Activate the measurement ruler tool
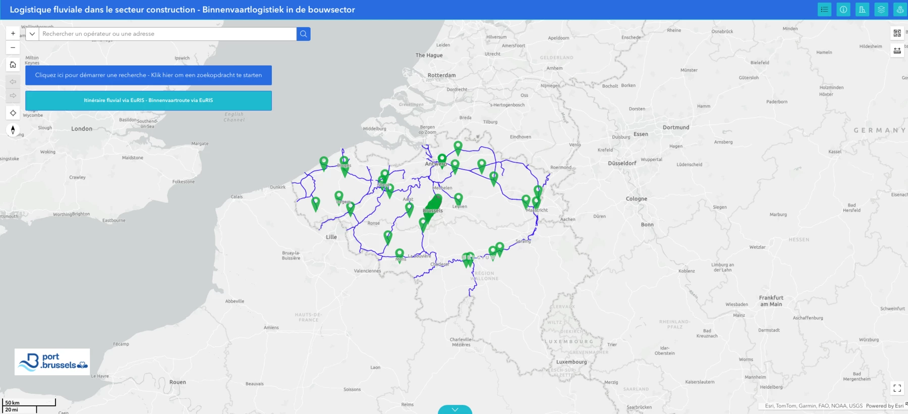This screenshot has width=908, height=414. (x=897, y=50)
